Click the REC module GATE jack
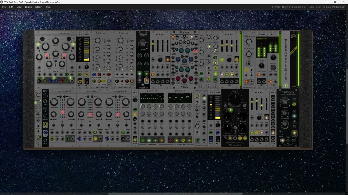Screen dimensions: 348x195 point(271,74)
